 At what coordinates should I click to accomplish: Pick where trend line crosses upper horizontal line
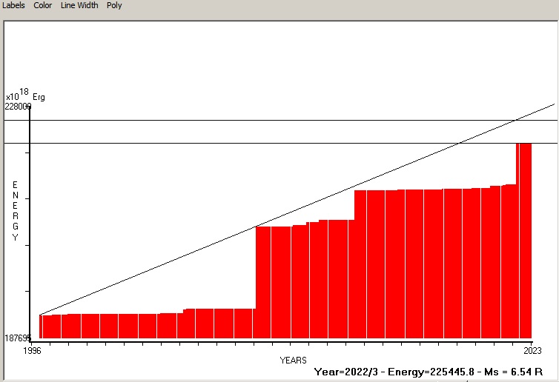point(515,120)
